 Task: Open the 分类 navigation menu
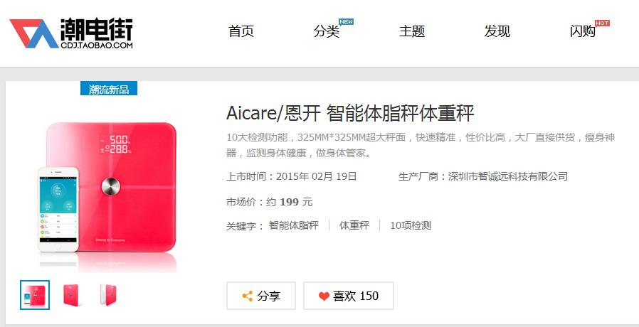point(327,31)
